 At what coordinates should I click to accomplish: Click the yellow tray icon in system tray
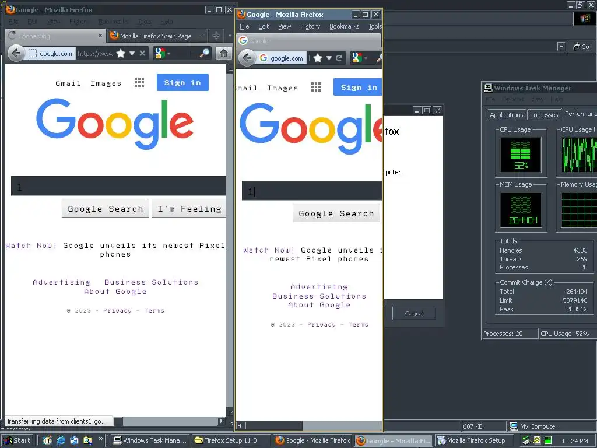537,440
